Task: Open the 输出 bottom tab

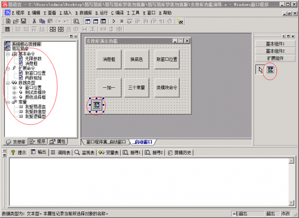Action: (39, 152)
